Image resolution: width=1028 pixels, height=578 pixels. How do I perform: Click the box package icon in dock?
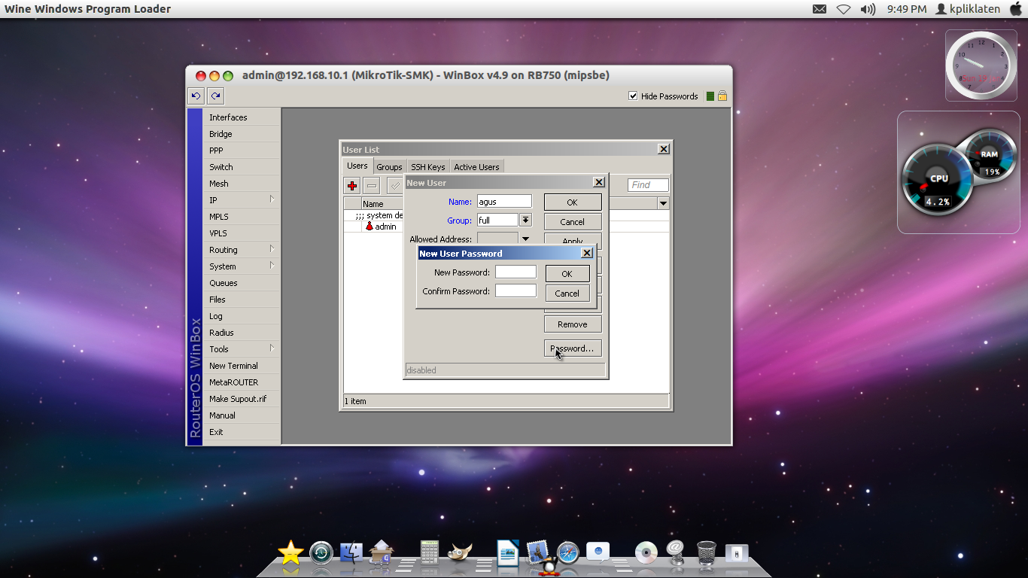pyautogui.click(x=382, y=552)
